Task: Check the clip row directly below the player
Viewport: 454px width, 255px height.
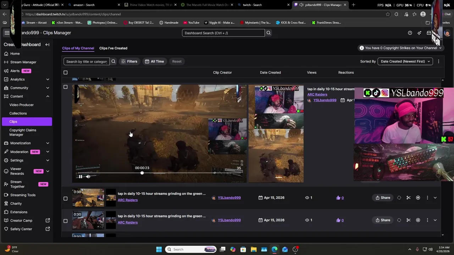Action: pos(65,198)
